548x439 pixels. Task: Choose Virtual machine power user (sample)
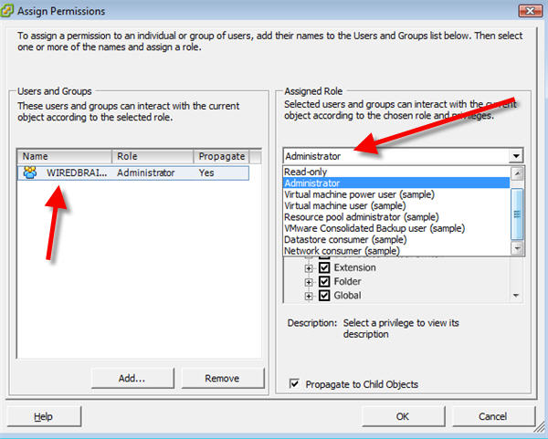[358, 194]
